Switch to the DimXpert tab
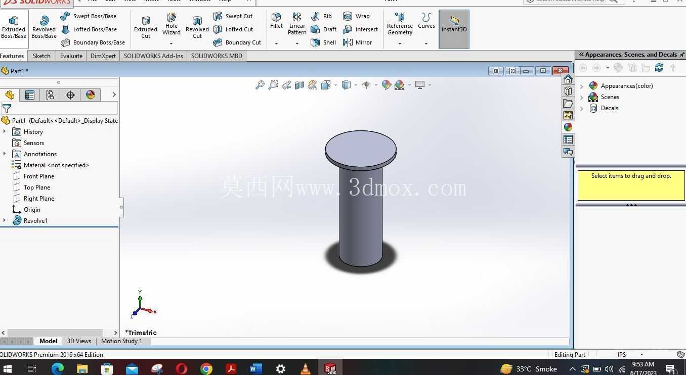Viewport: 686px width, 375px height. [103, 56]
